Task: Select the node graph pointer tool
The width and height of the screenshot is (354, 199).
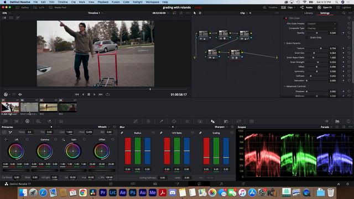Action: click(x=195, y=13)
